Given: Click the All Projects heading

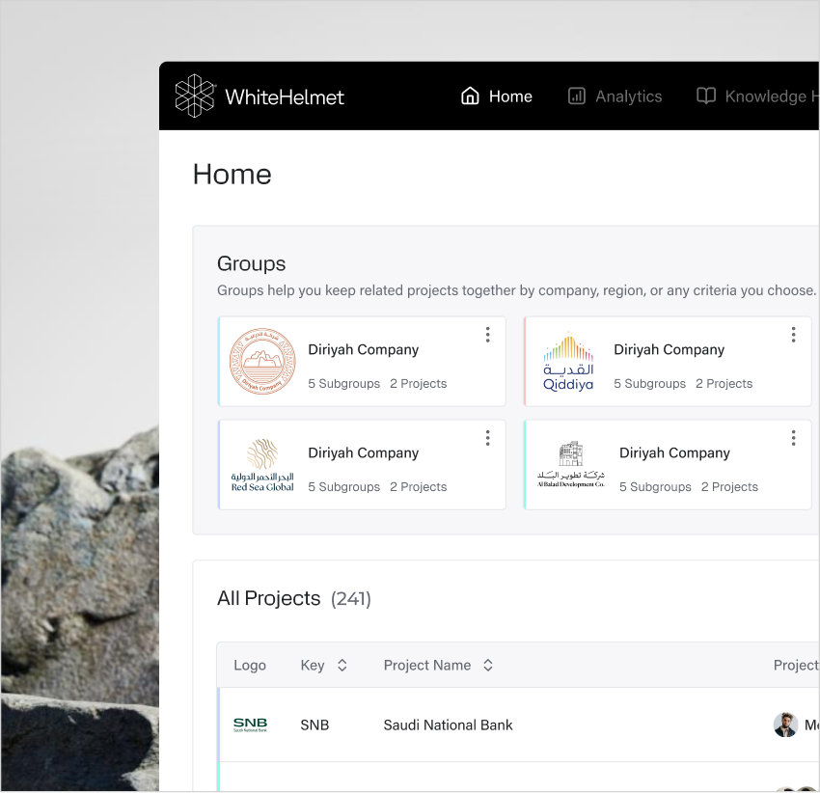Looking at the screenshot, I should click(269, 598).
